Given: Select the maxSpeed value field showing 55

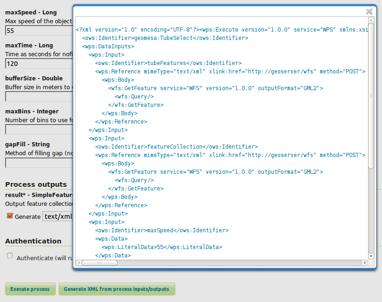Looking at the screenshot, I should click(x=37, y=30).
